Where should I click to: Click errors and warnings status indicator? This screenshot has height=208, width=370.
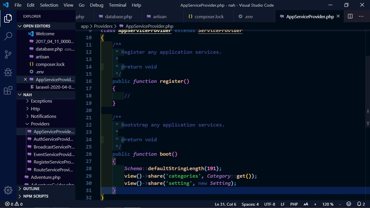[x=14, y=204]
